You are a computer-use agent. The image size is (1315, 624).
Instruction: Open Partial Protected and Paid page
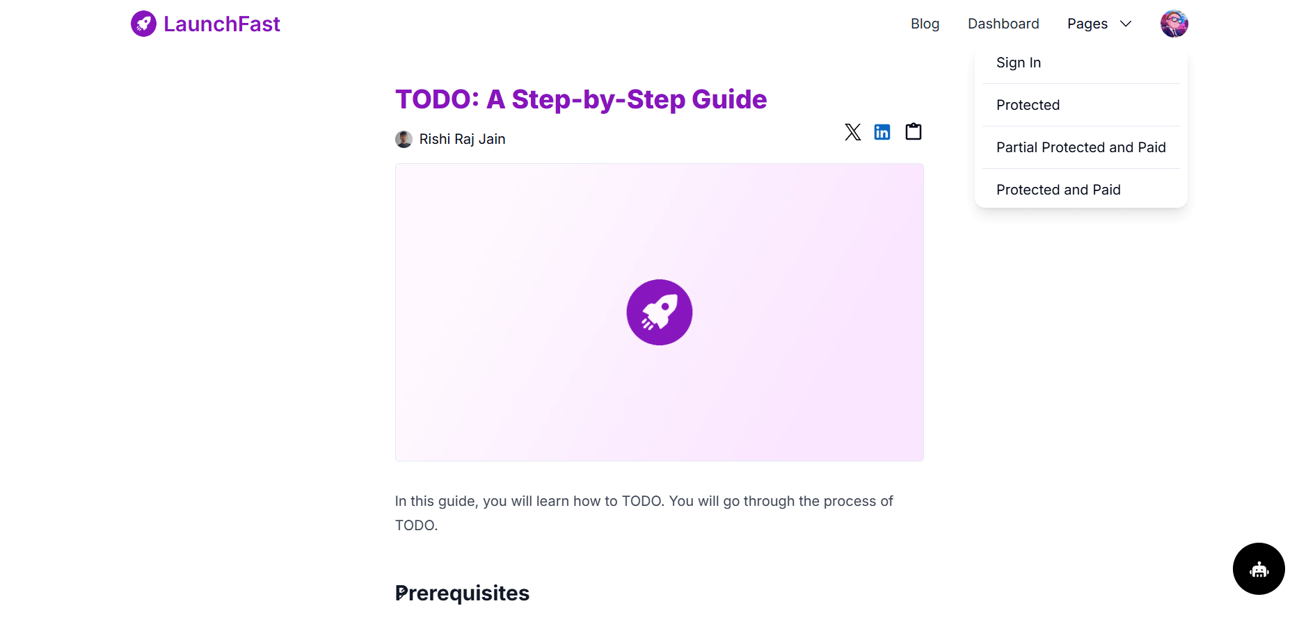pos(1081,147)
